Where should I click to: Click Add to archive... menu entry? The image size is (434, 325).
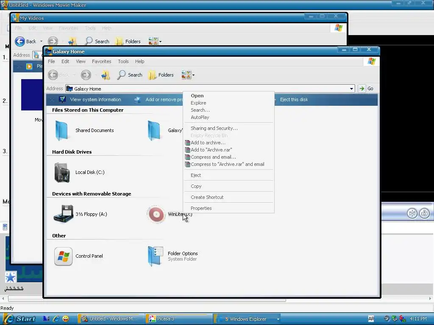pos(208,143)
